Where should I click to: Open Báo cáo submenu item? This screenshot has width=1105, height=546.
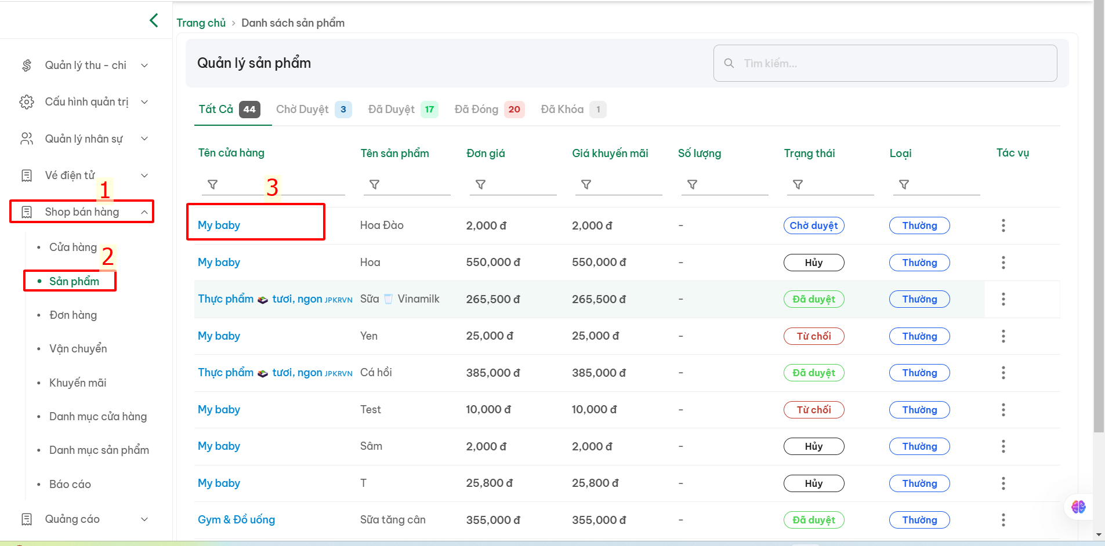pyautogui.click(x=70, y=484)
